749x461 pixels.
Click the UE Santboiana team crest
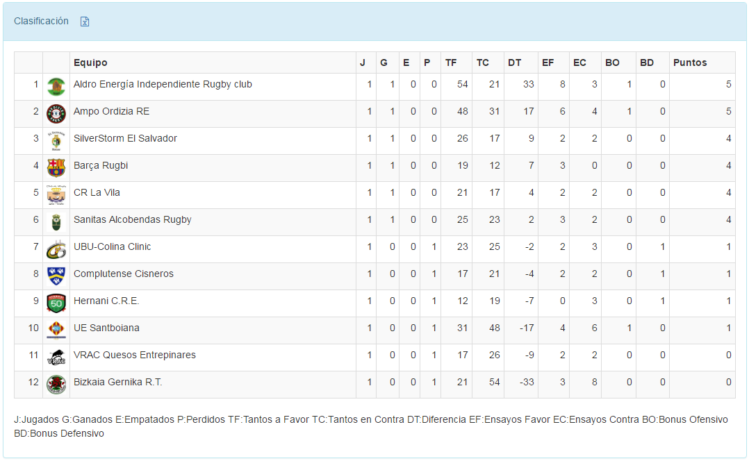click(x=56, y=330)
